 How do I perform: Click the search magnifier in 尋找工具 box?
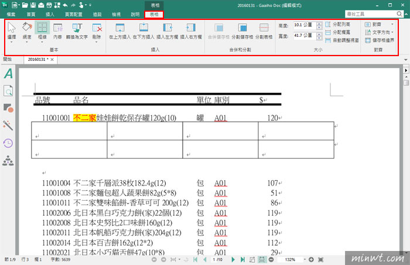point(399,13)
